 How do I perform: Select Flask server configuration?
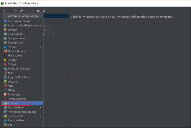point(23,56)
